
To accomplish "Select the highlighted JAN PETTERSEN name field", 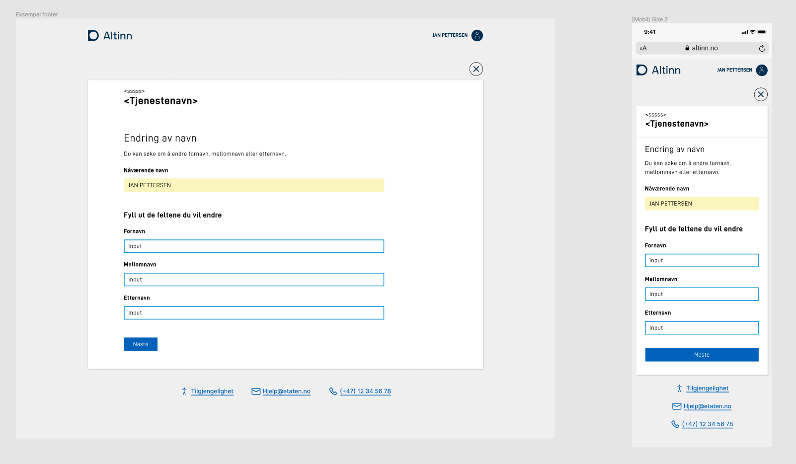I will [x=253, y=185].
